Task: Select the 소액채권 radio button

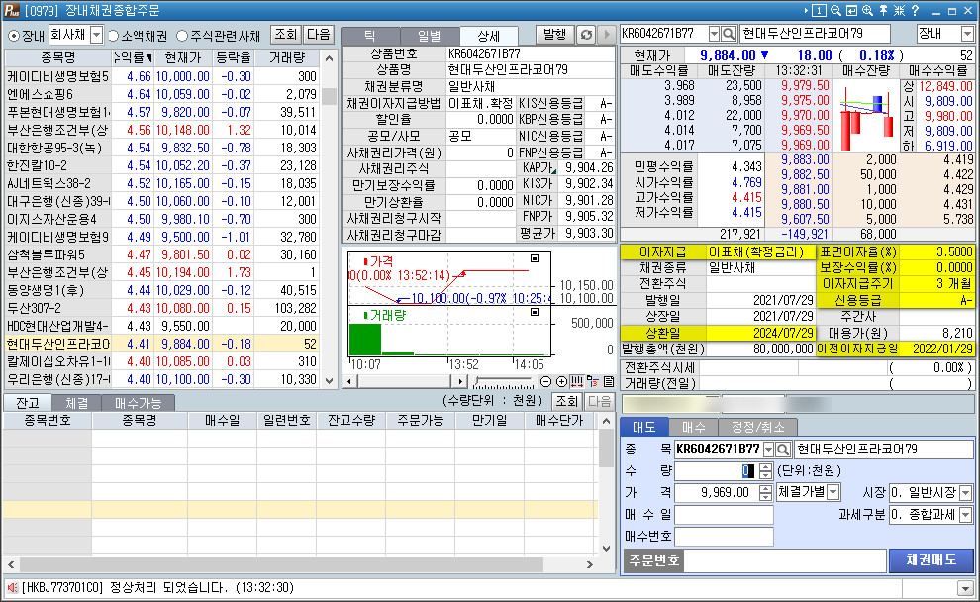Action: (113, 36)
